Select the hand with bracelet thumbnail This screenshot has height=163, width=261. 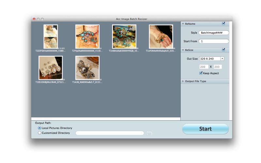[x=161, y=37]
